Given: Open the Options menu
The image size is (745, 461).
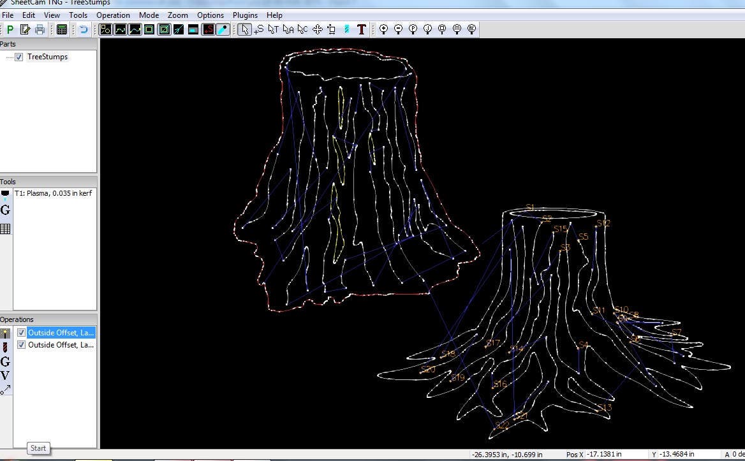Looking at the screenshot, I should coord(210,15).
